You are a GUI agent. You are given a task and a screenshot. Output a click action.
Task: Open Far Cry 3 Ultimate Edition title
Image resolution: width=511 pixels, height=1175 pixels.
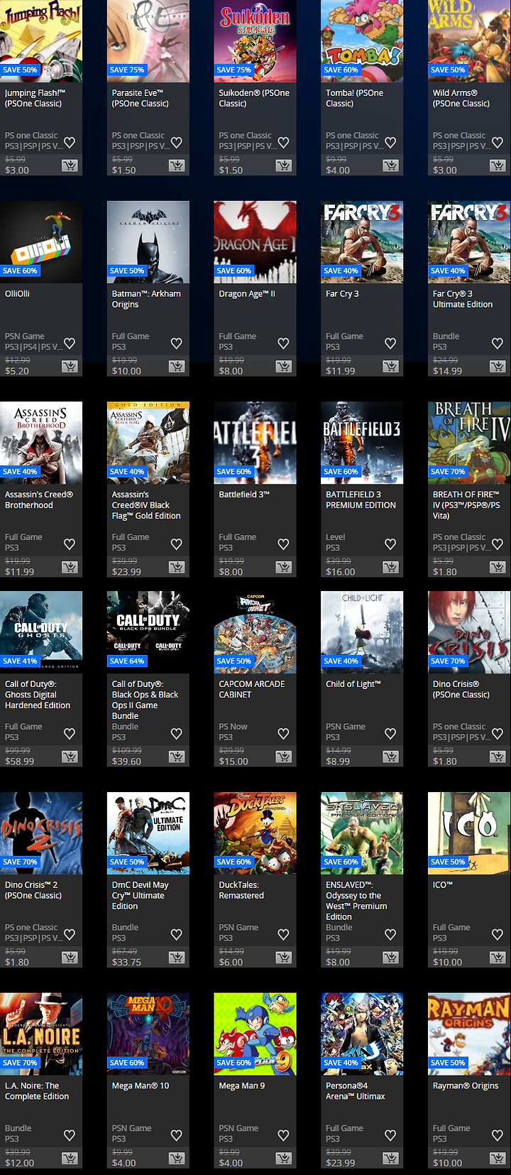[x=463, y=299]
